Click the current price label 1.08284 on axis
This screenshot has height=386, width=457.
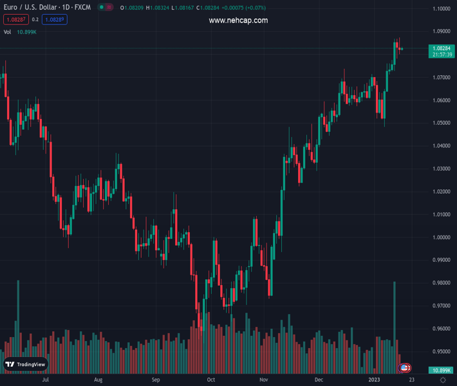pos(441,48)
